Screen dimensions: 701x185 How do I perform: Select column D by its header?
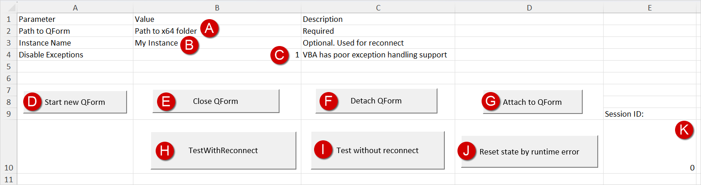click(x=529, y=7)
